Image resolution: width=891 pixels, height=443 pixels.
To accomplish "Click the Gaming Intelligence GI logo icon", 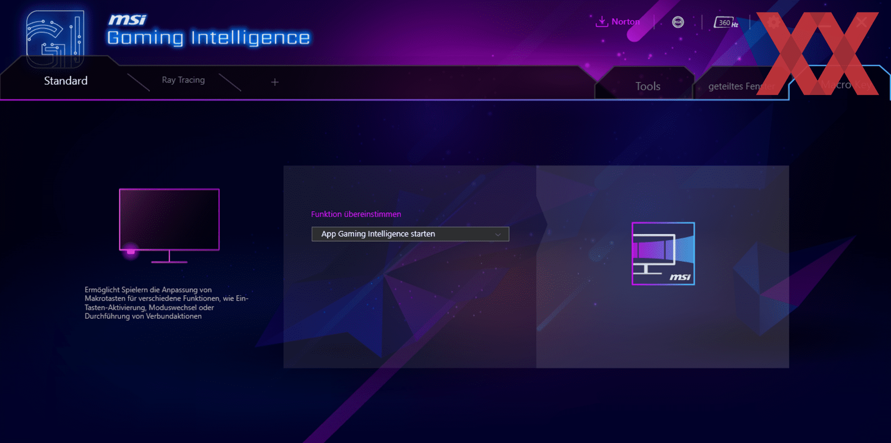I will (x=55, y=38).
